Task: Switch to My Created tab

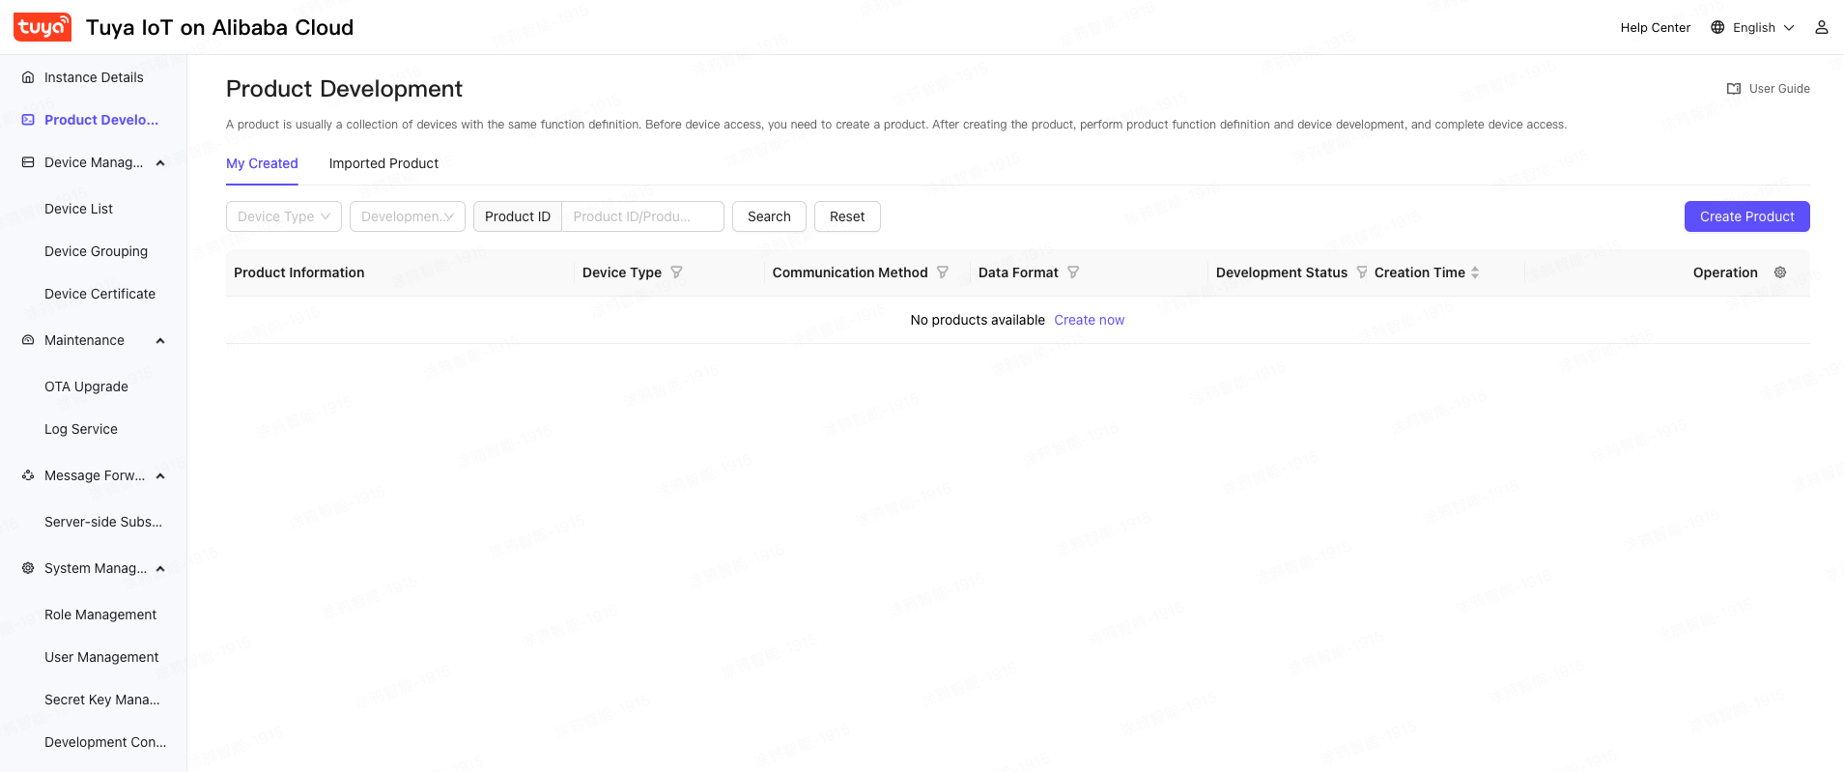Action: tap(262, 163)
